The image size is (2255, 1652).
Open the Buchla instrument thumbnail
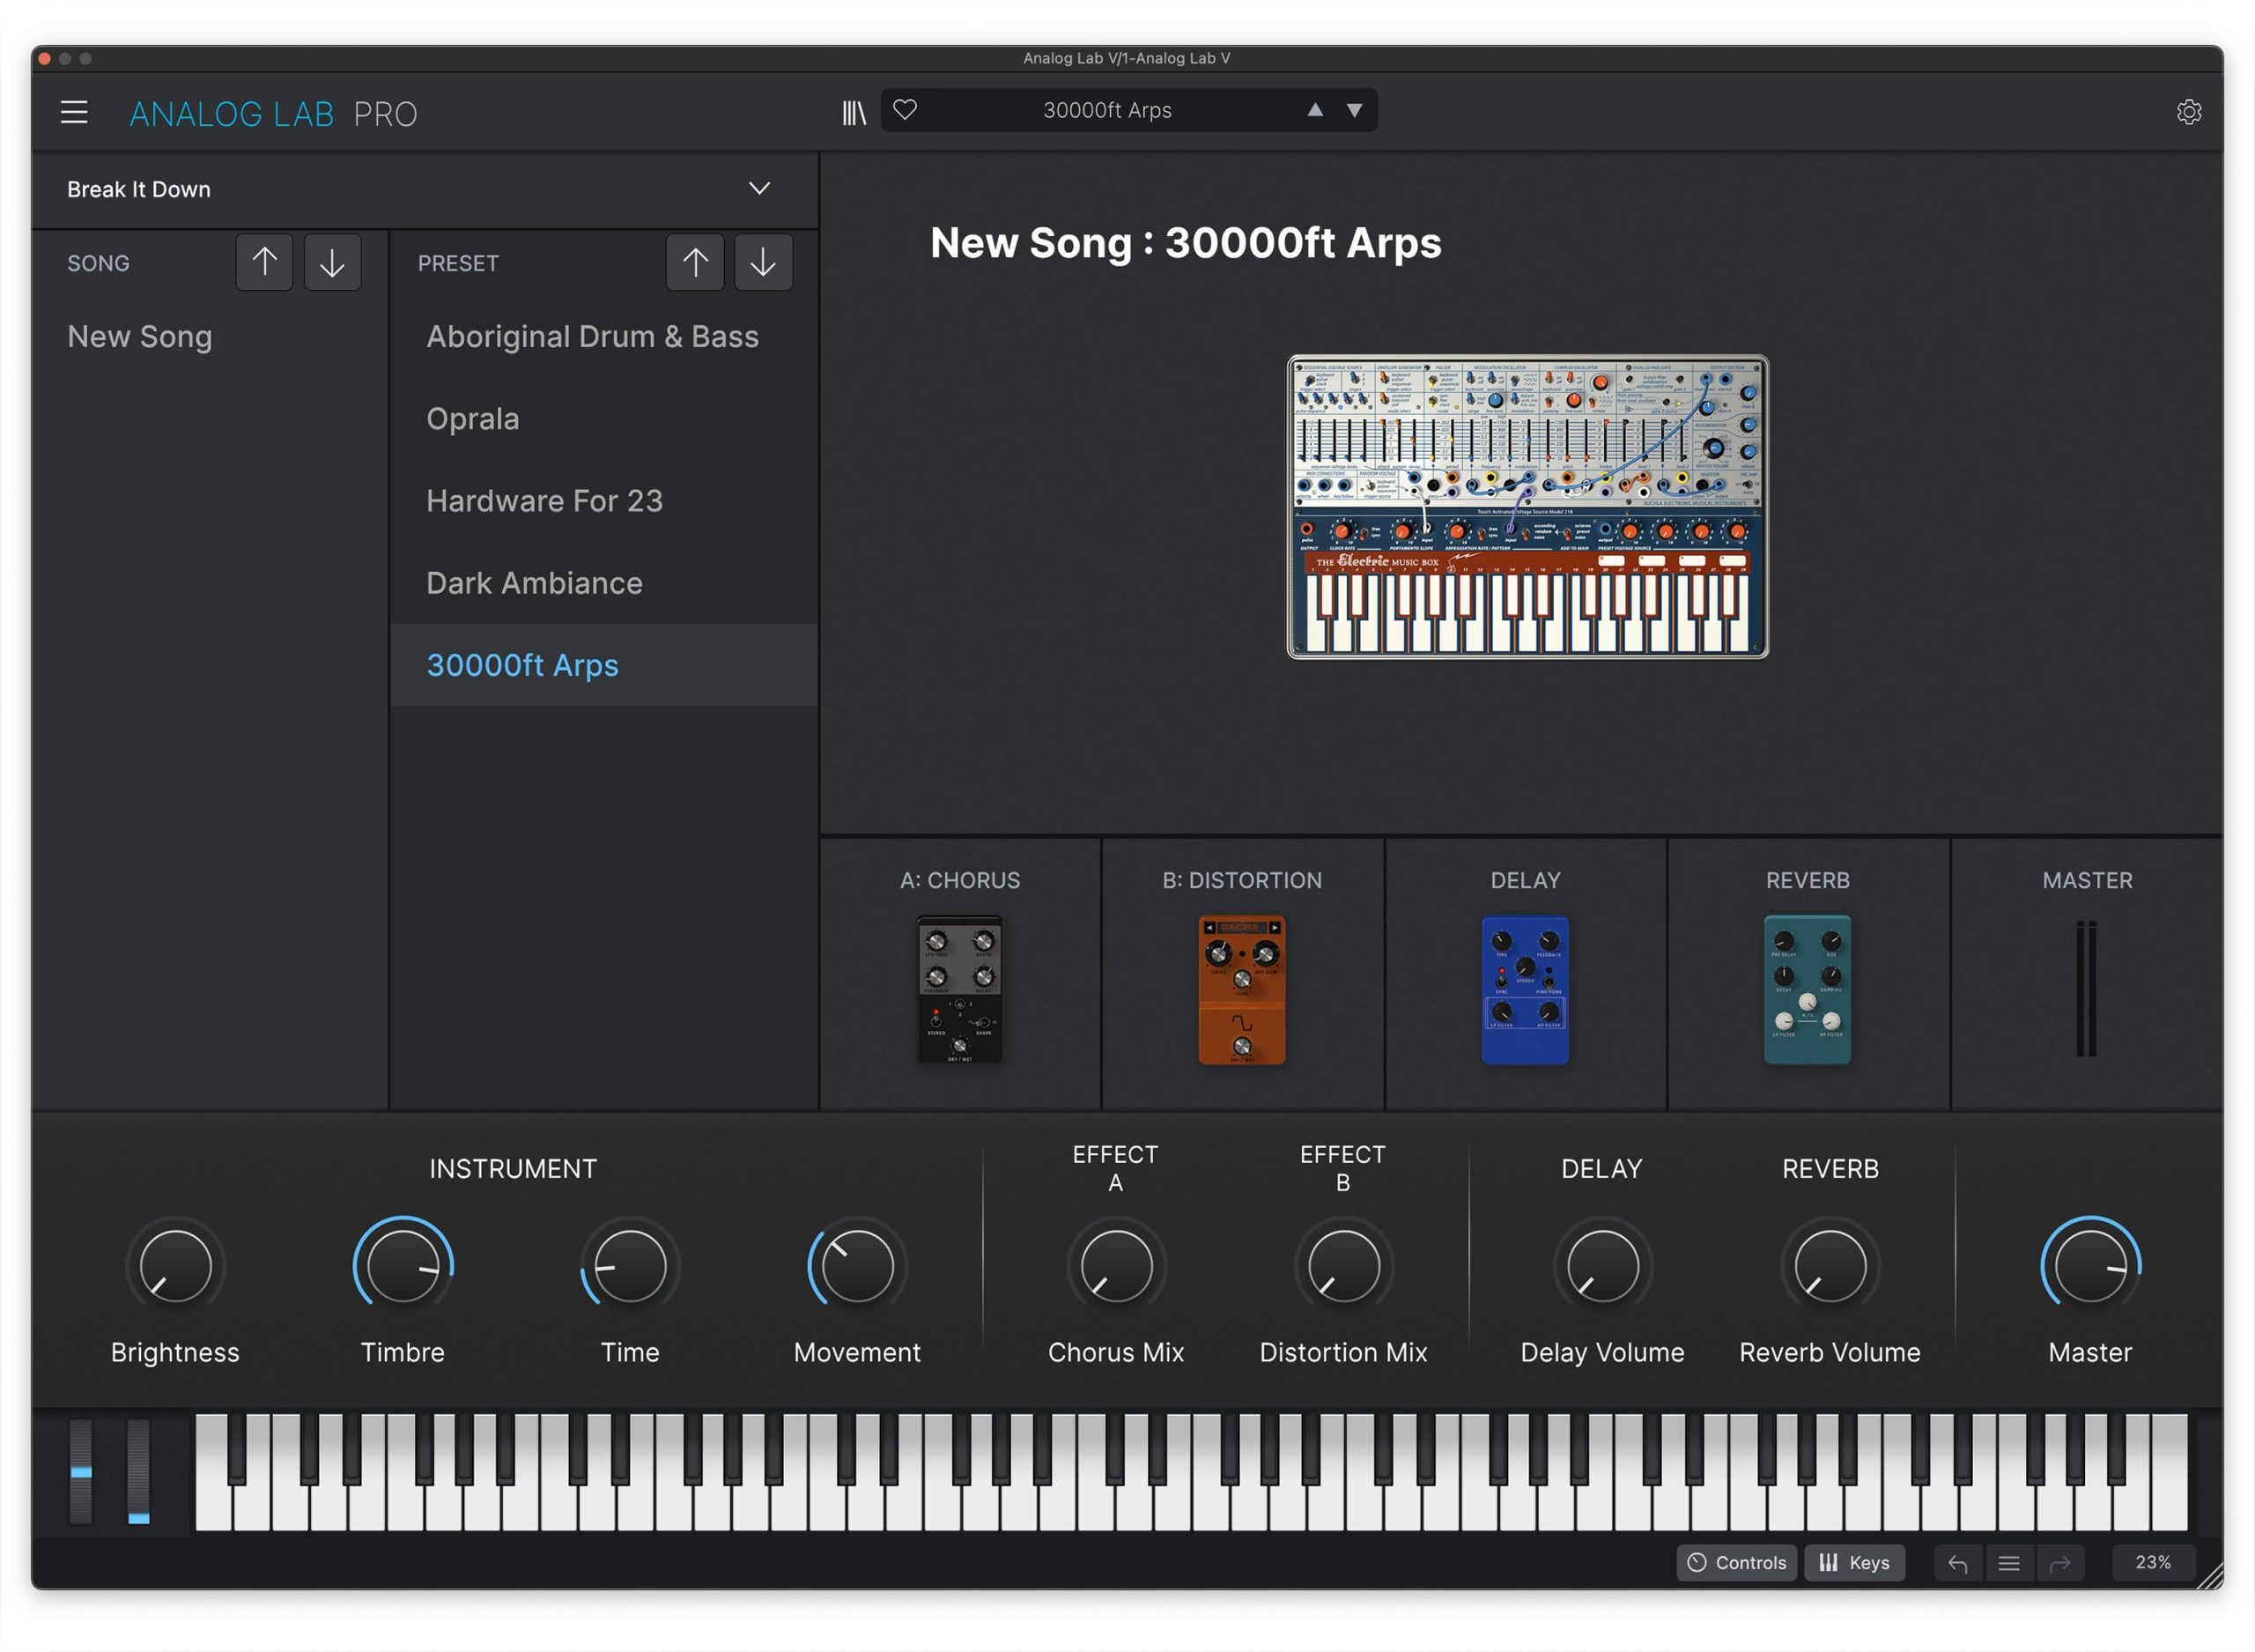(x=1527, y=507)
